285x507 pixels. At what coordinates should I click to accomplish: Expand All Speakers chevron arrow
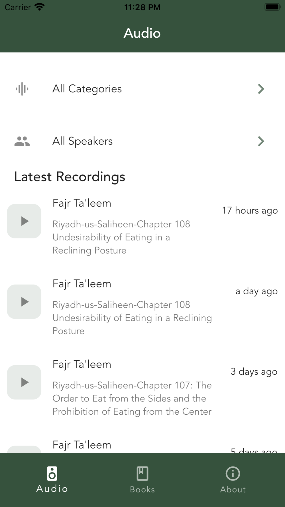[x=261, y=141]
